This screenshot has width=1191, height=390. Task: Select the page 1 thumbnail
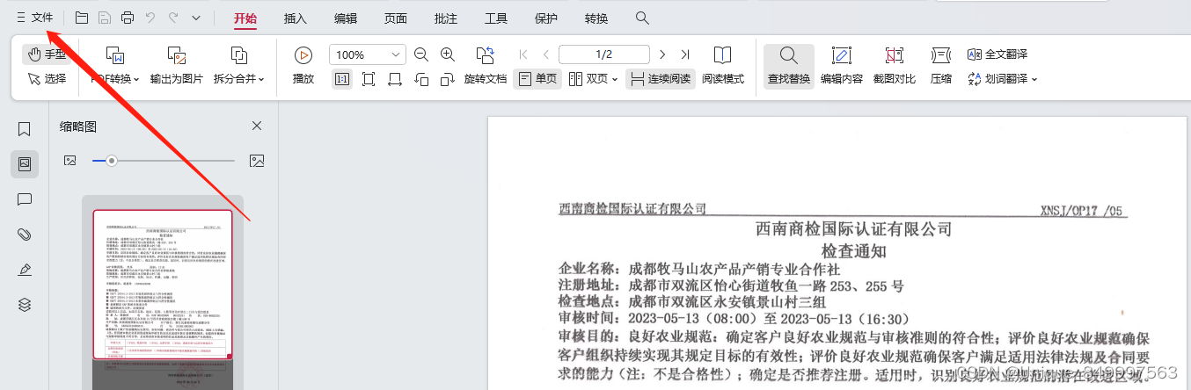163,284
